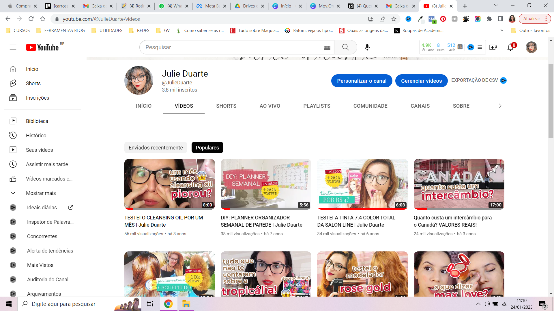This screenshot has height=311, width=554.
Task: Bookmark this page with star icon
Action: pos(394,19)
